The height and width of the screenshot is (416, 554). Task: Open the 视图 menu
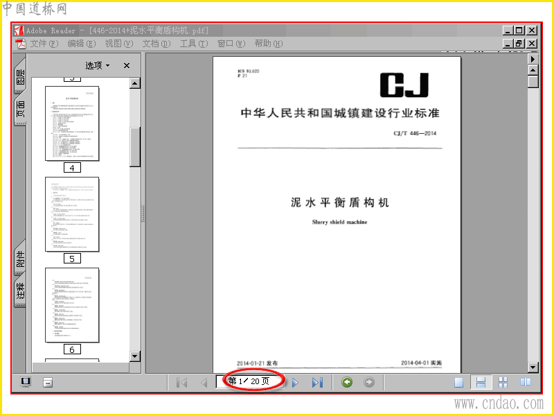click(x=118, y=44)
